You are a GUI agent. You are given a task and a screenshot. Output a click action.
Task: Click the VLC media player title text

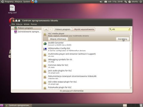(x=56, y=34)
